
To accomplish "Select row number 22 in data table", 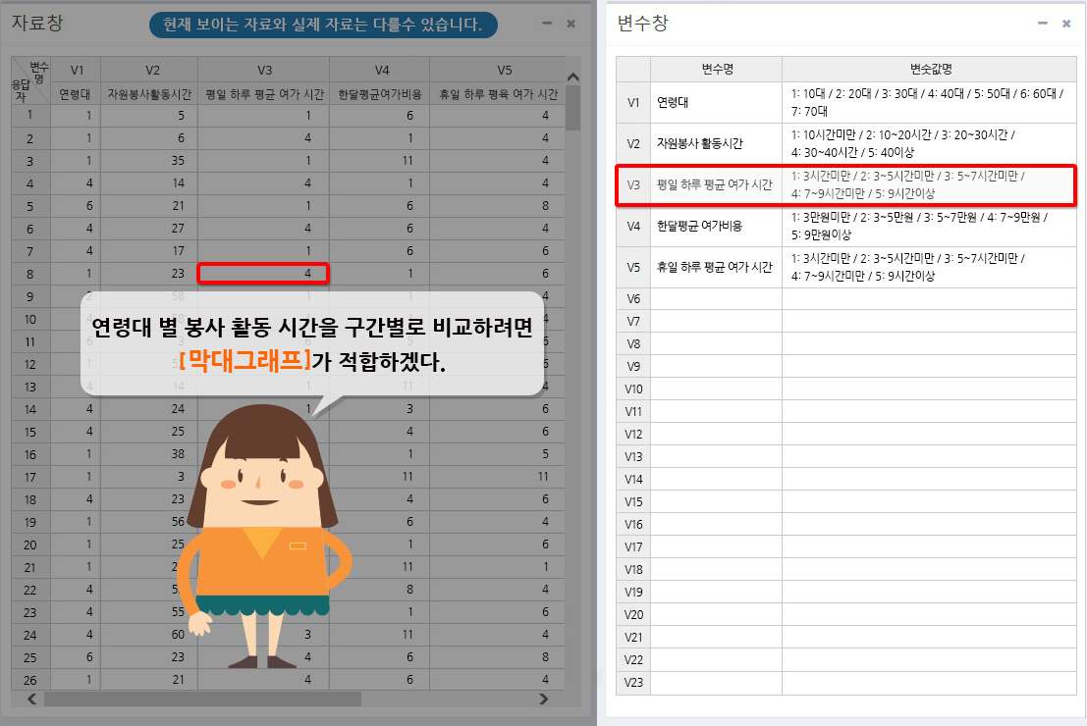I will pos(29,590).
